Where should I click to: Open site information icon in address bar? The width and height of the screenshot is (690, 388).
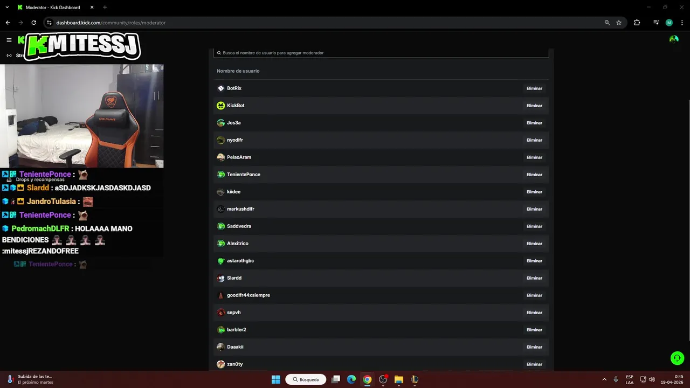pos(49,23)
